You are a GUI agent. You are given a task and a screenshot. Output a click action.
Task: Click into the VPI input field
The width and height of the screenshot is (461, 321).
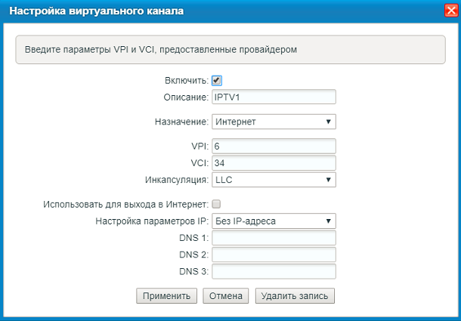(x=274, y=146)
